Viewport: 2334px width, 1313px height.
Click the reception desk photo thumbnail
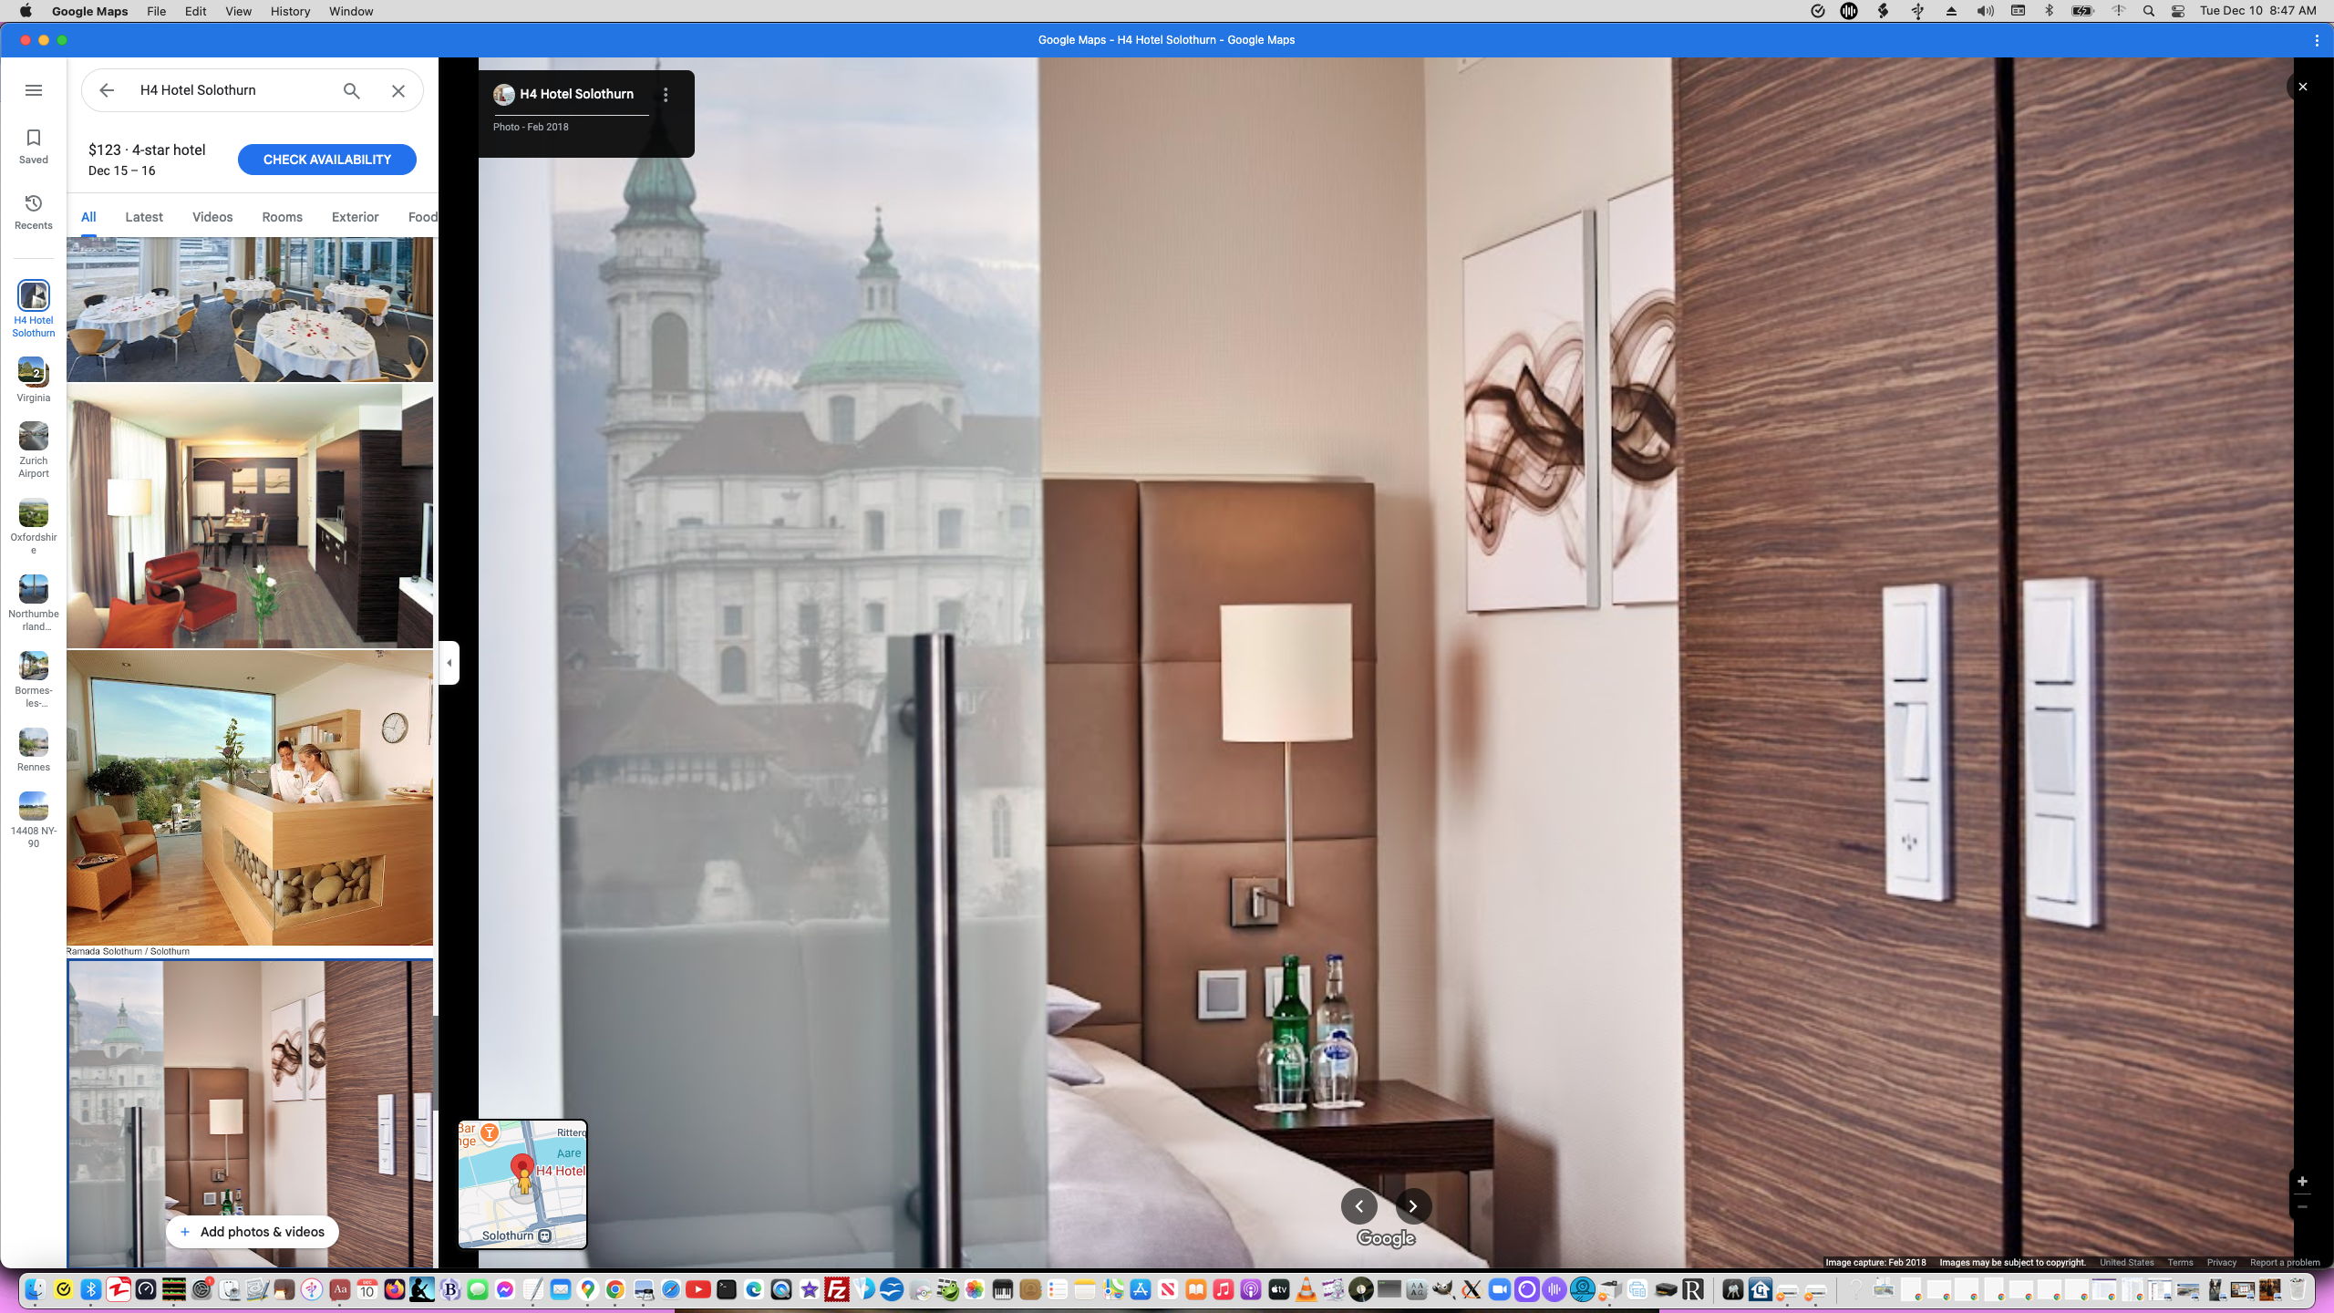pyautogui.click(x=250, y=798)
